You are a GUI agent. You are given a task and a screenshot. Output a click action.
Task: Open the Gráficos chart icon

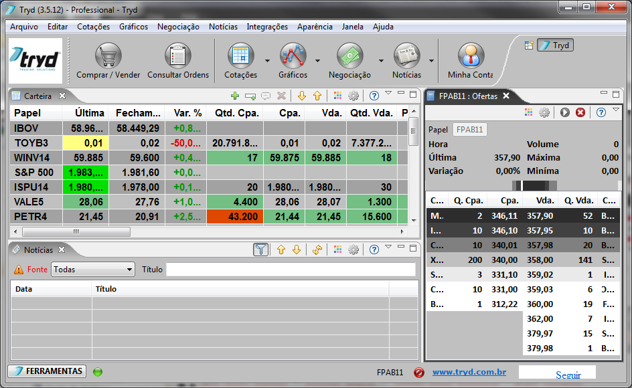[x=293, y=56]
